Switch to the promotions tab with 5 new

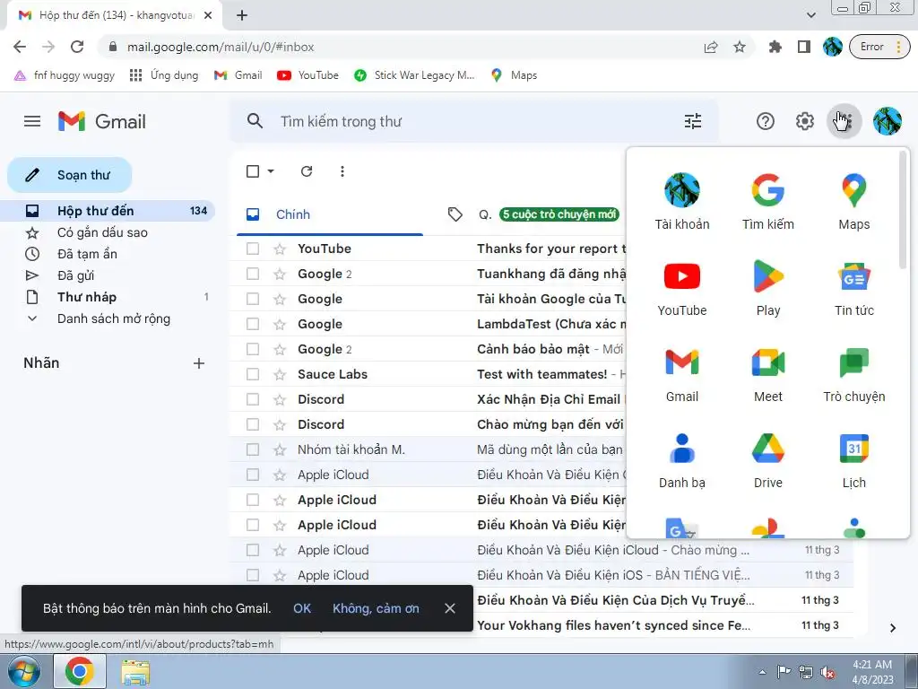click(x=532, y=214)
